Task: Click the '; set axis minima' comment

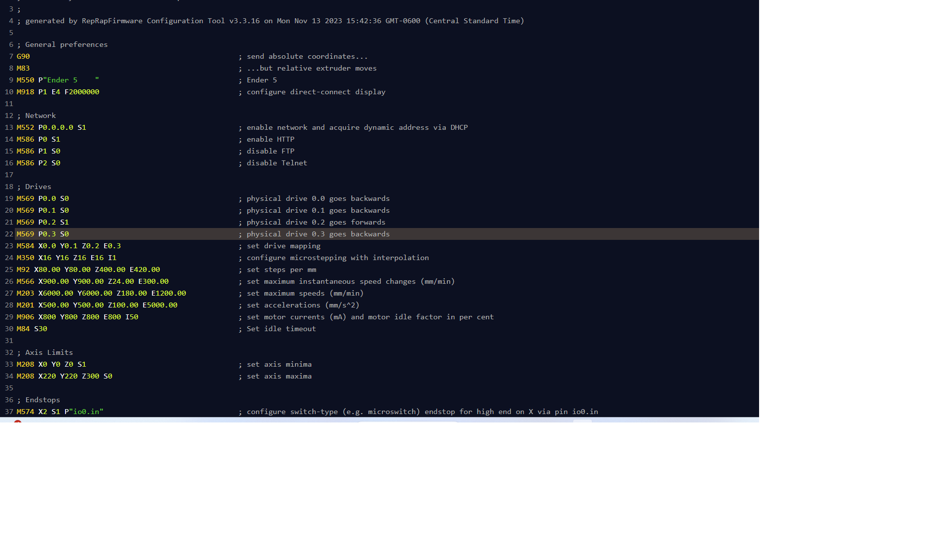Action: [275, 364]
